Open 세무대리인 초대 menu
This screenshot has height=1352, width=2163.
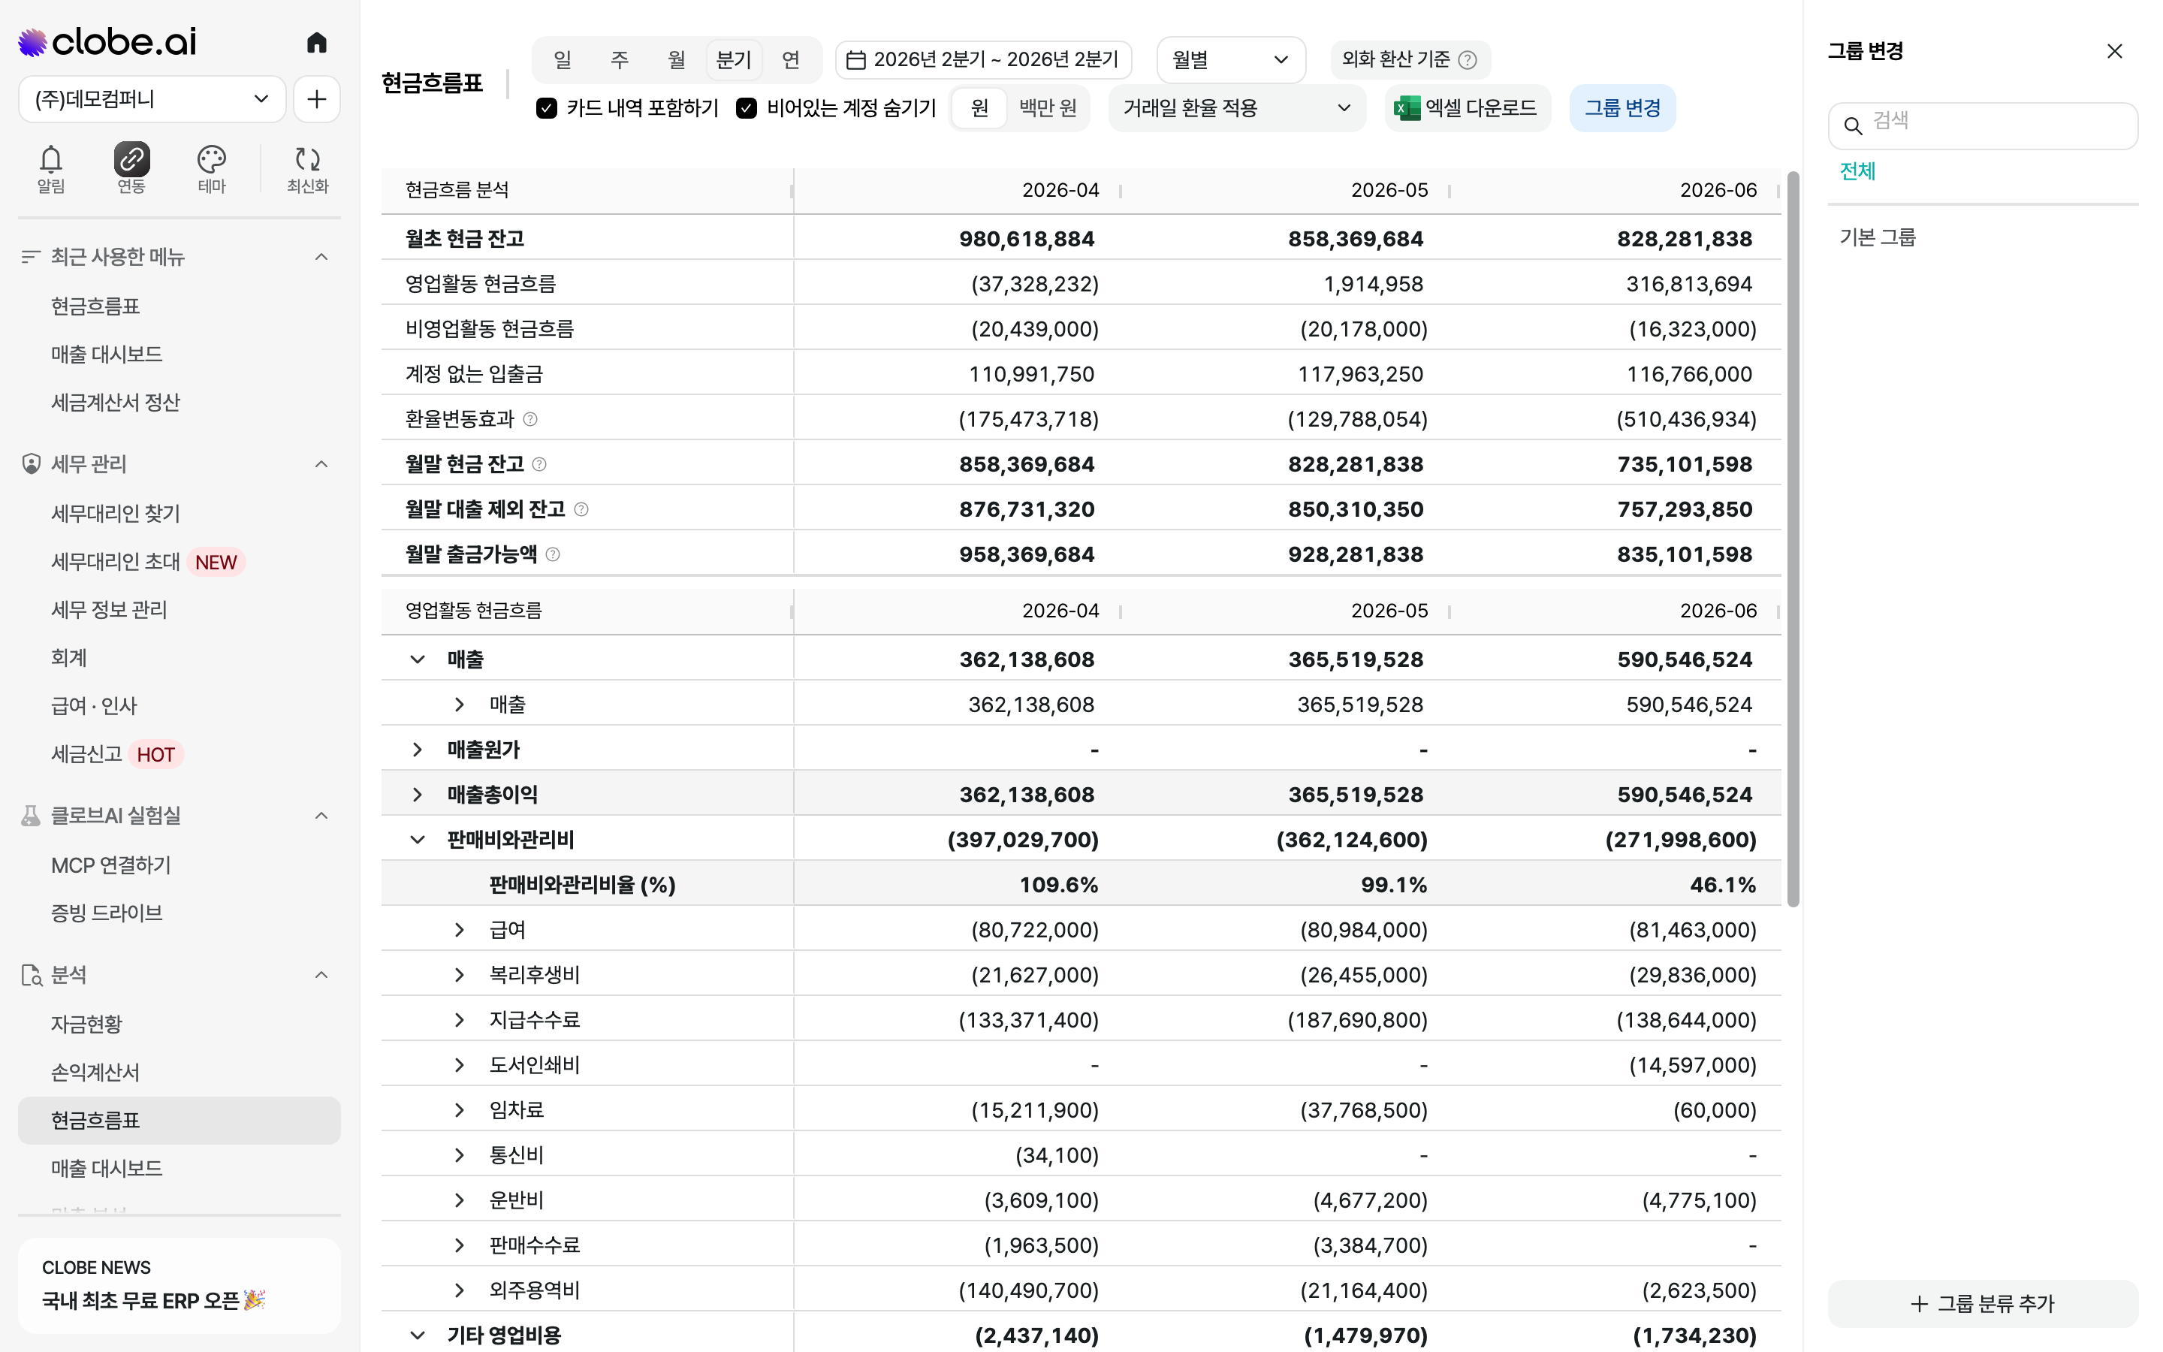[x=116, y=562]
